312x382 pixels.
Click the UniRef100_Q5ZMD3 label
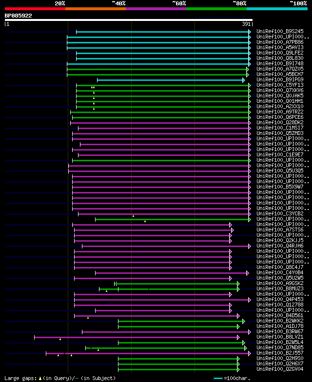pos(280,134)
